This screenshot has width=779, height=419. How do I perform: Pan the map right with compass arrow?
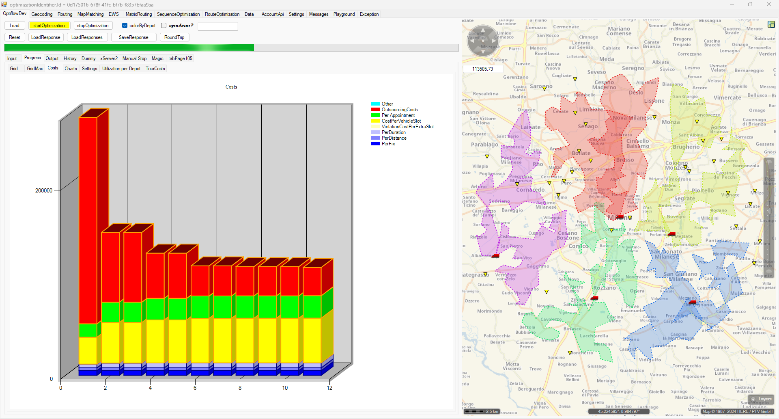[494, 41]
